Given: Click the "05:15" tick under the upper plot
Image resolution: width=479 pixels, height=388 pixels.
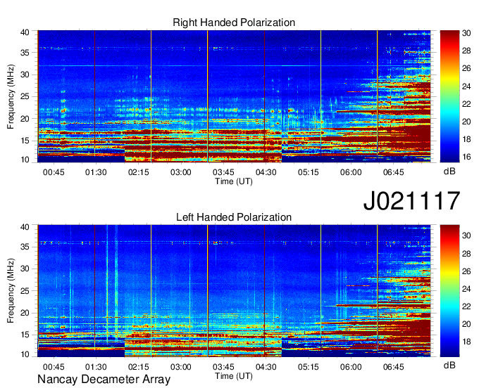Looking at the screenshot, I should click(309, 172).
